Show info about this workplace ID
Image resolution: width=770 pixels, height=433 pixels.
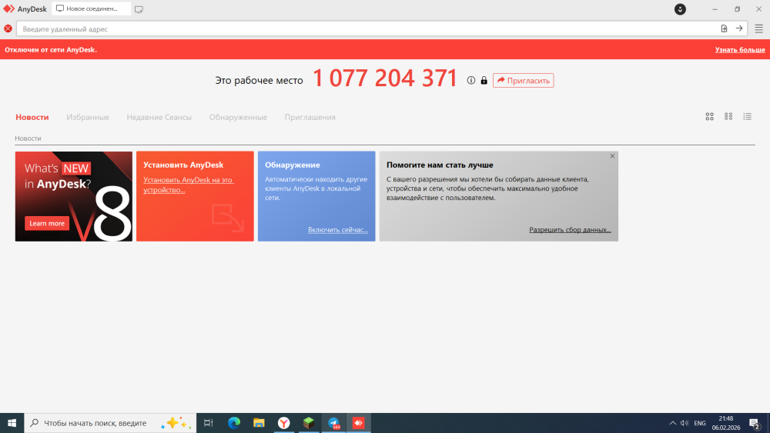click(x=471, y=81)
